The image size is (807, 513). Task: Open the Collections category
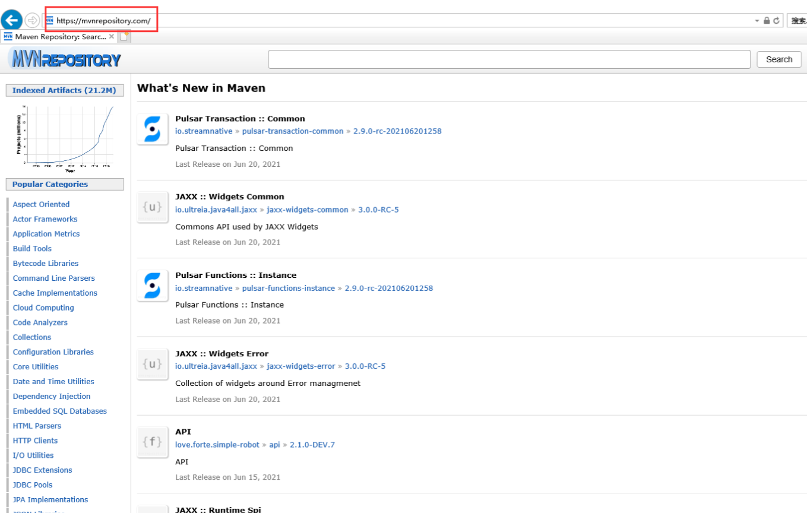pos(32,337)
